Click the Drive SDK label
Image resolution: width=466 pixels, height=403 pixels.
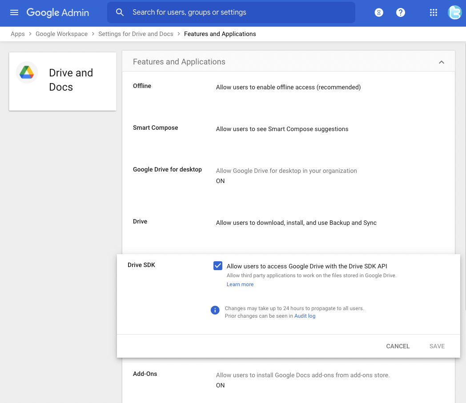click(x=141, y=265)
